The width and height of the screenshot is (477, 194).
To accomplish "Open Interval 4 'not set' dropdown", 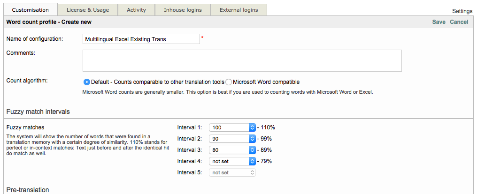I will (232, 161).
